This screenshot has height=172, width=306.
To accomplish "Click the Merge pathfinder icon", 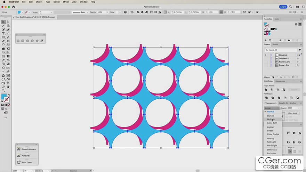I will [279, 98].
